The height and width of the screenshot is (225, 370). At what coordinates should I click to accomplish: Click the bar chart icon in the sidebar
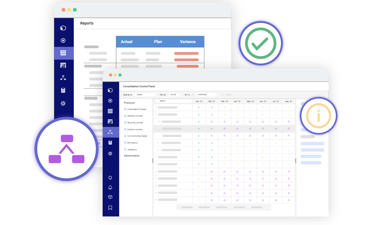click(110, 121)
